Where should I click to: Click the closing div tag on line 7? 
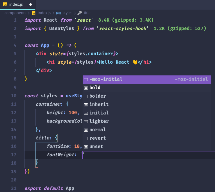pos(43,71)
